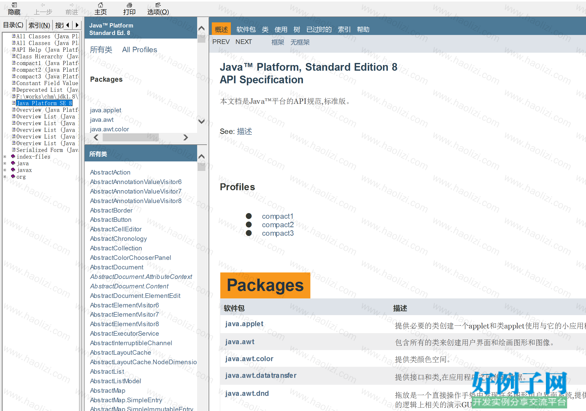Click the Hide (隐藏) toolbar icon

click(x=14, y=5)
